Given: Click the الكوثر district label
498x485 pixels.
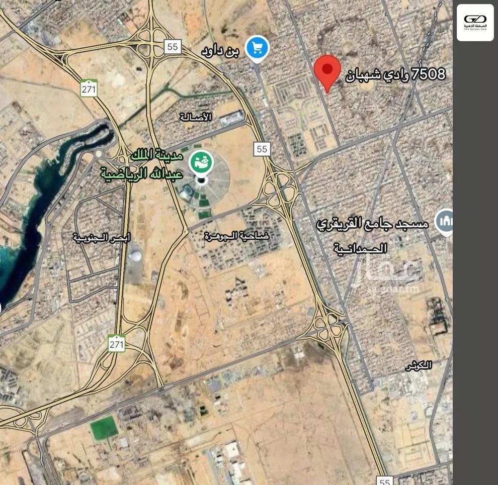Looking at the screenshot, I should (x=419, y=366).
